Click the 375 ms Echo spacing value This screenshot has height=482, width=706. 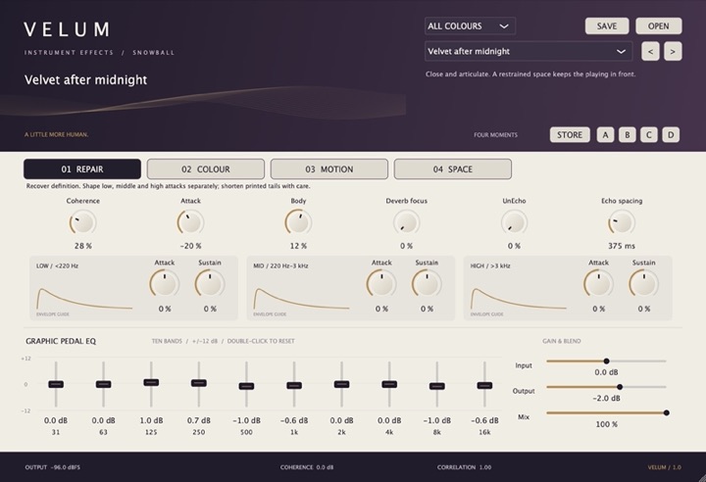[x=622, y=246]
